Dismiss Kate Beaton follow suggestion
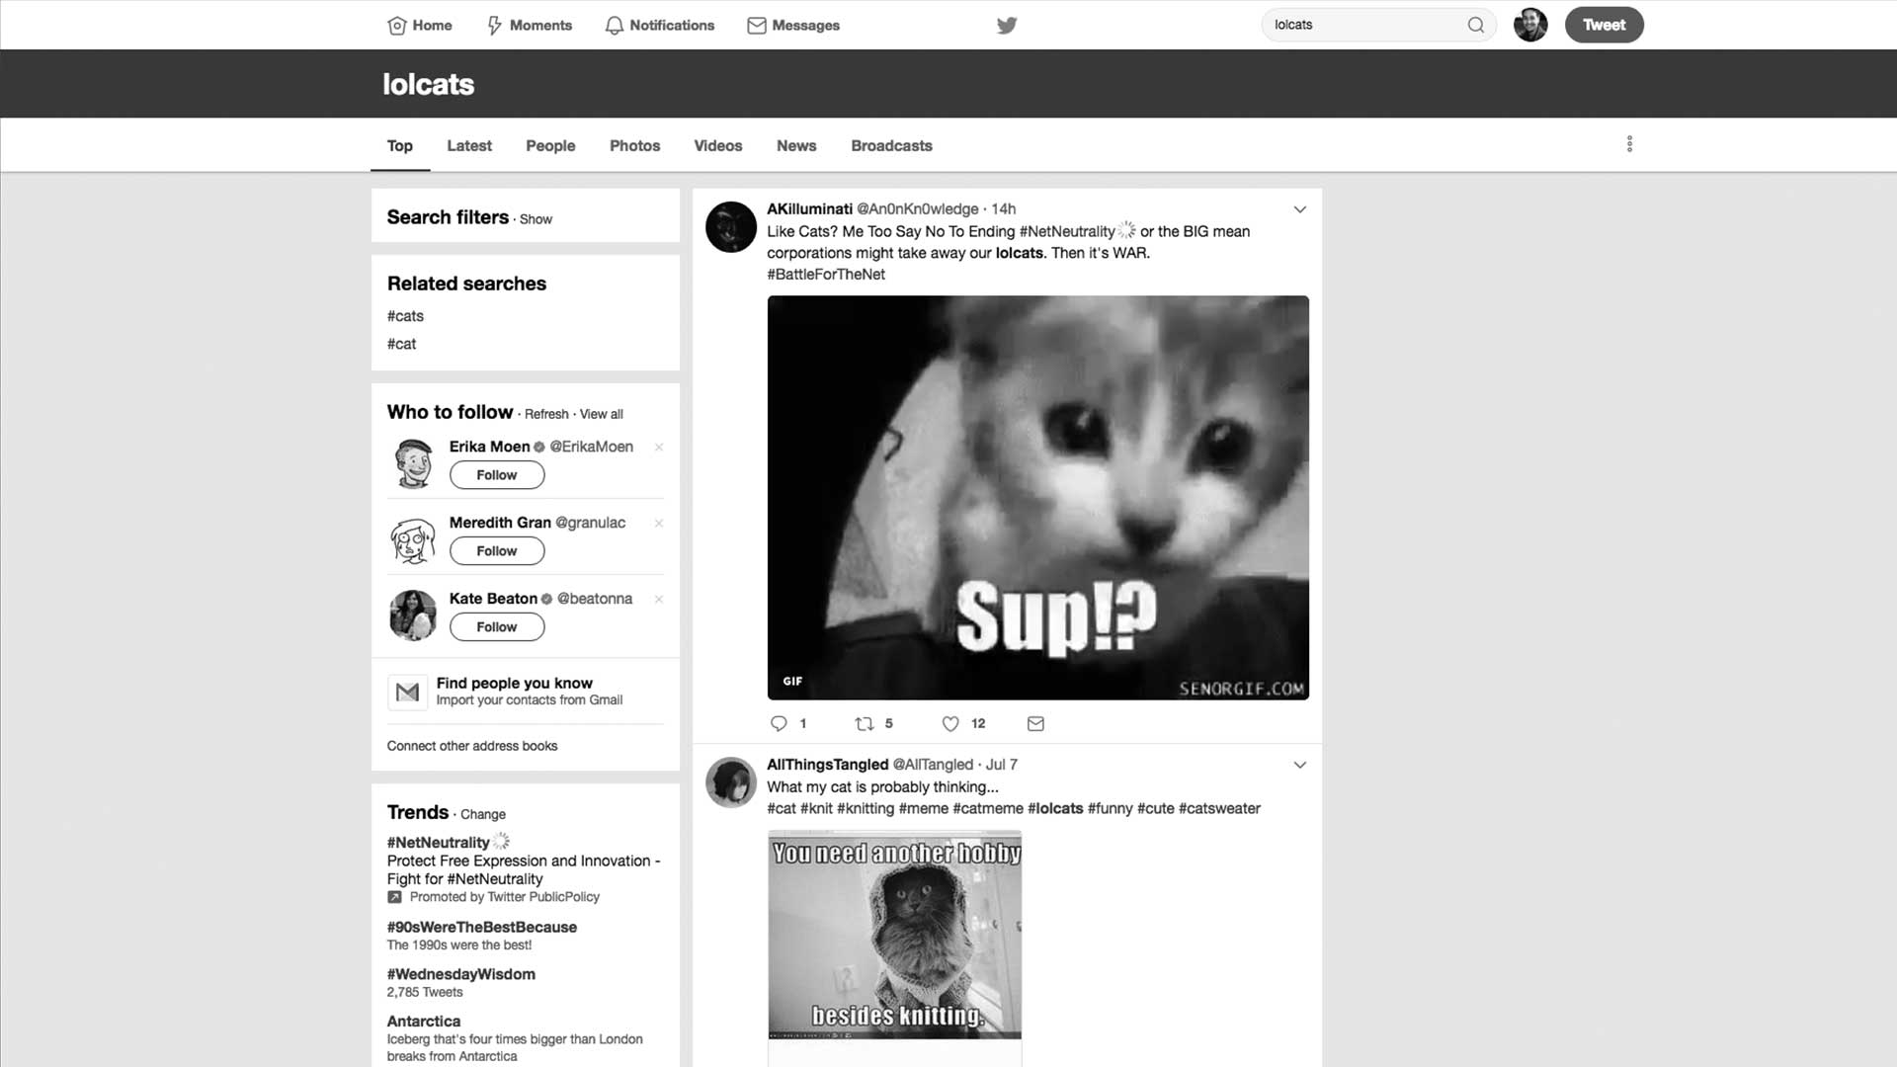1897x1067 pixels. [659, 600]
